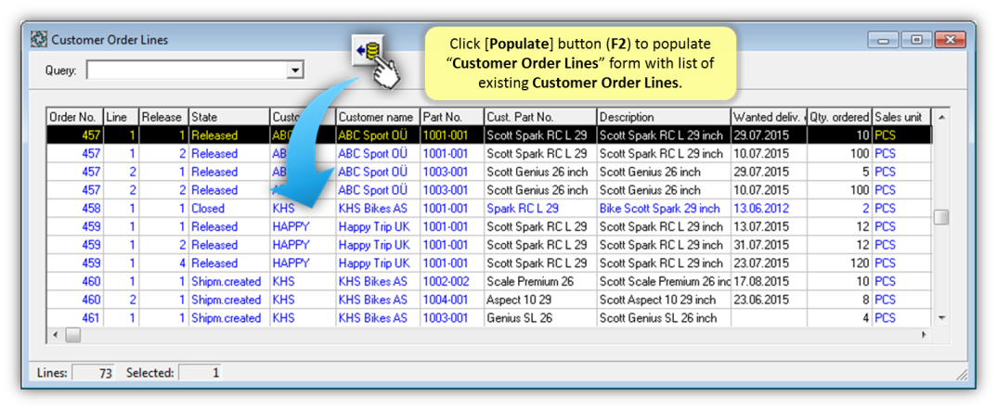The height and width of the screenshot is (410, 997).
Task: Focus the Query combo box field
Action: [195, 70]
